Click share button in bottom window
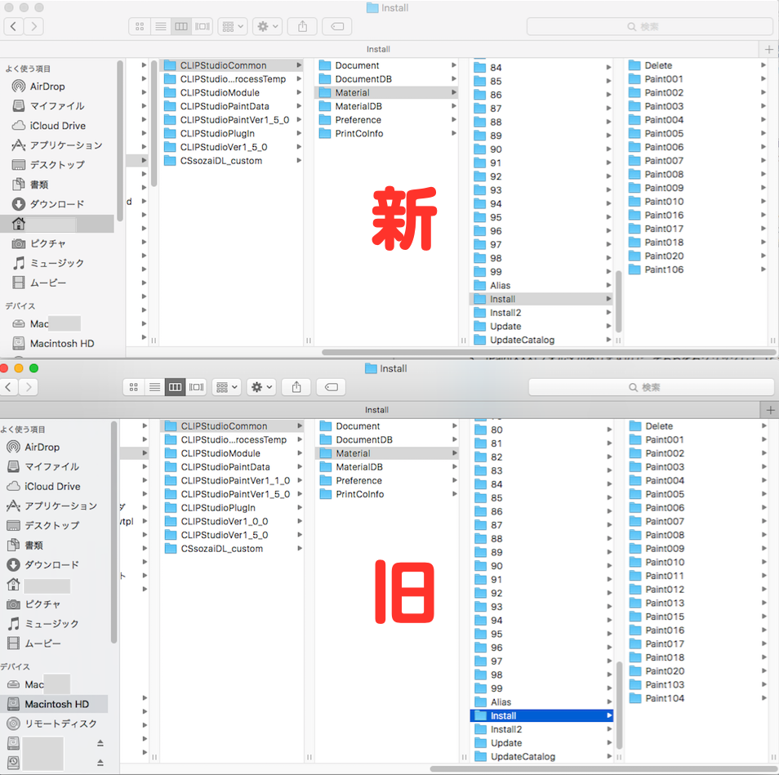779x775 pixels. (296, 387)
